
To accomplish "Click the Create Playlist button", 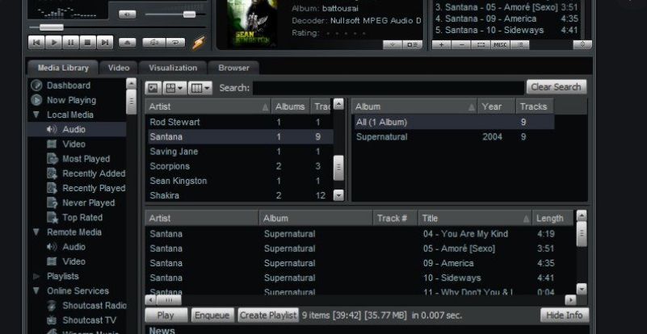I will coord(268,315).
